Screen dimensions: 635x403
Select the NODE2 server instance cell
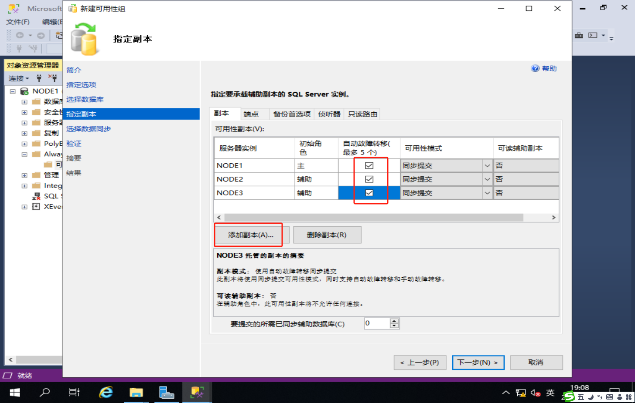254,179
